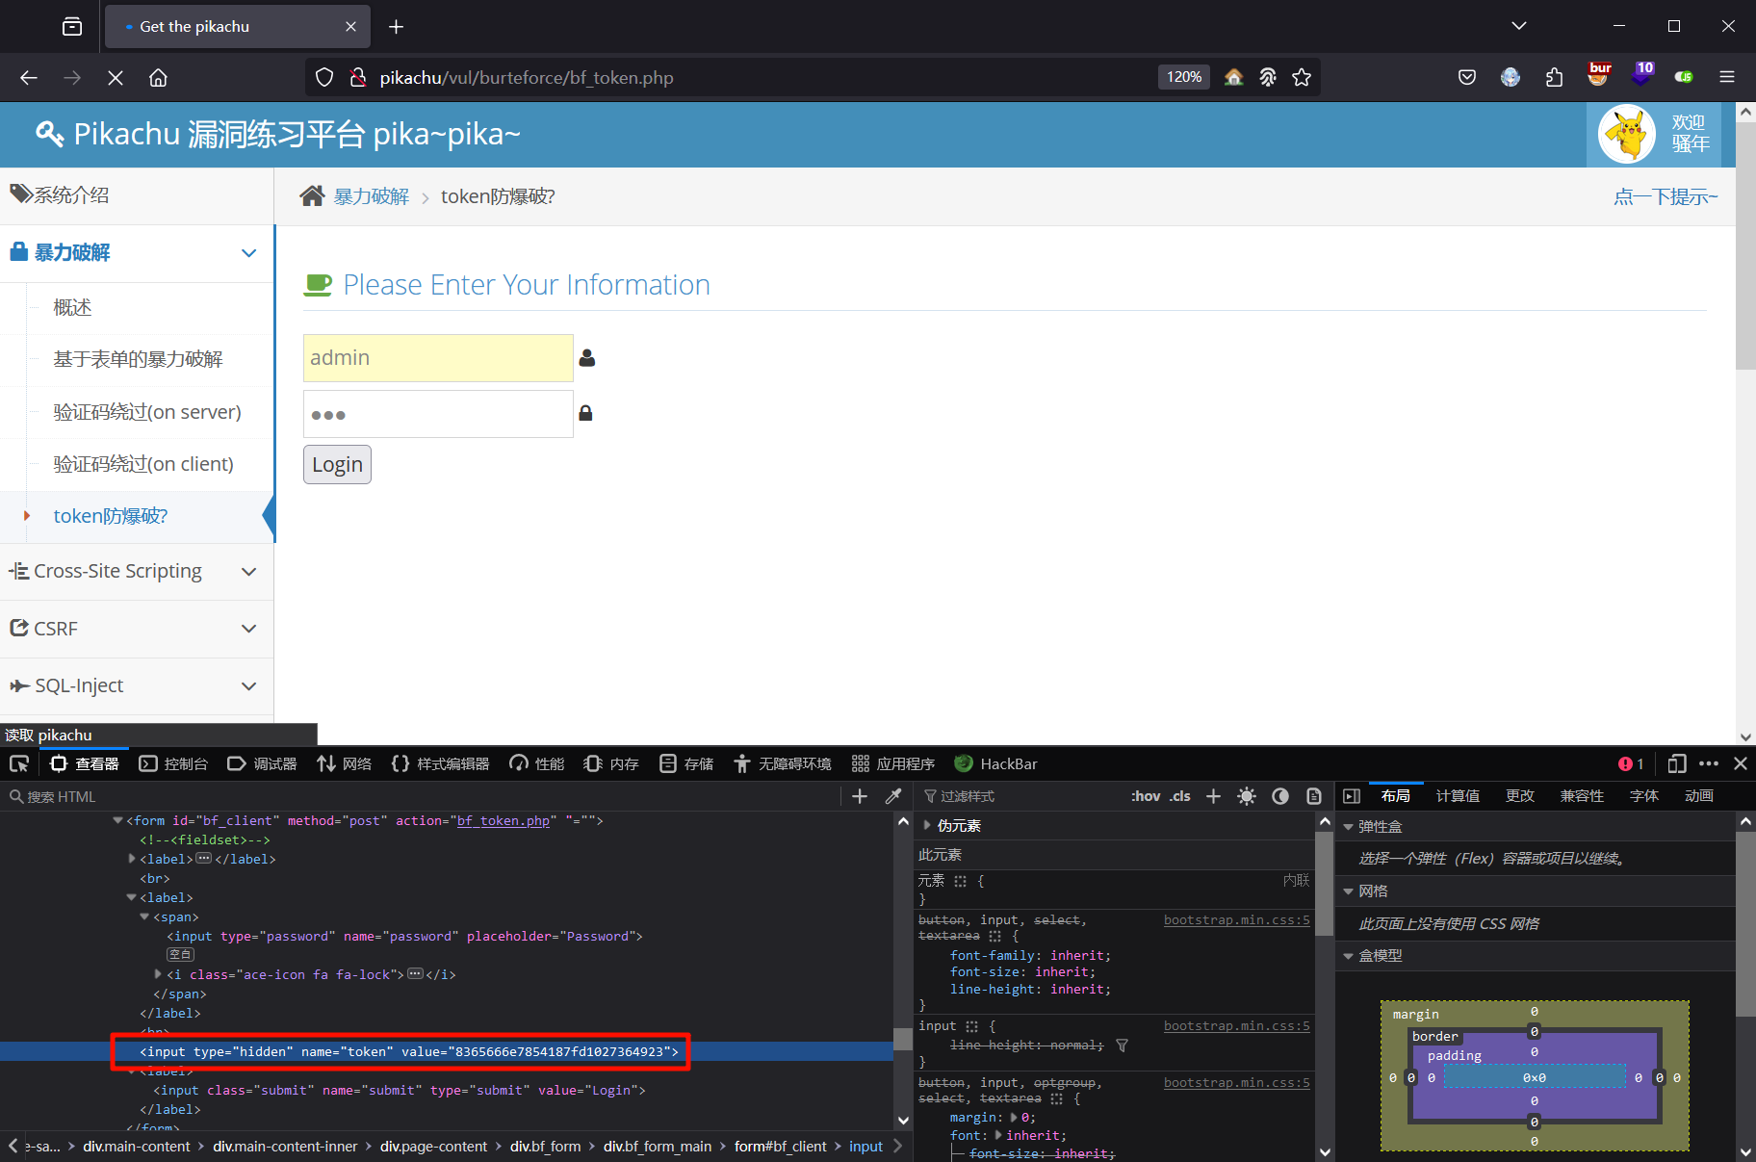Click the bf_token.php action link
1756x1162 pixels.
click(x=503, y=821)
